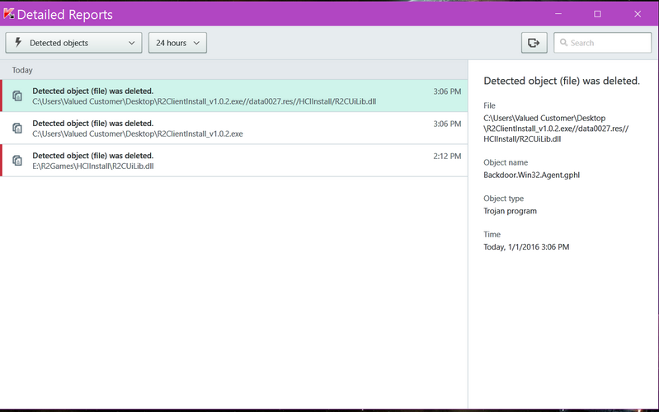The height and width of the screenshot is (412, 659).
Task: Click the magnifier icon in Search box
Action: pyautogui.click(x=564, y=43)
